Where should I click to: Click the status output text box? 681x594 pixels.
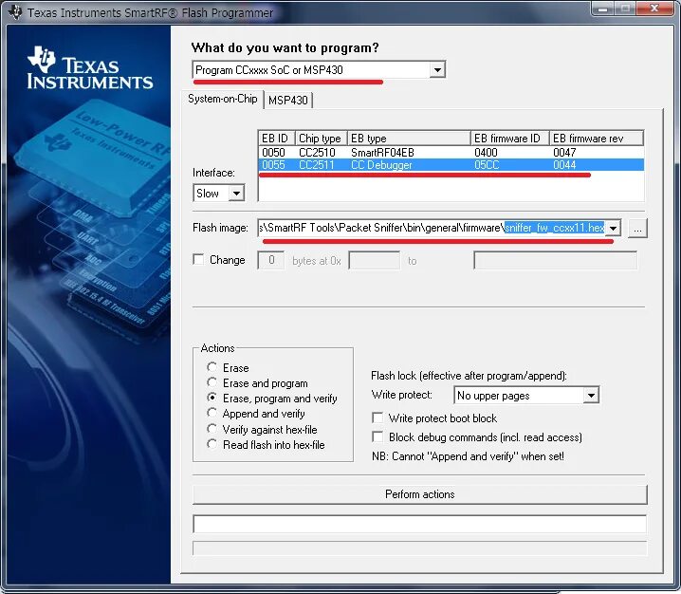pyautogui.click(x=420, y=524)
